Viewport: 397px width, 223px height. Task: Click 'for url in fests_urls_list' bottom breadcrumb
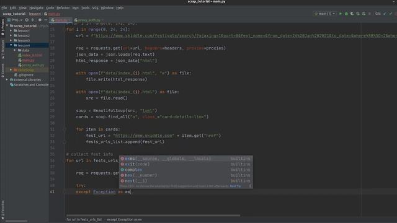(x=84, y=219)
